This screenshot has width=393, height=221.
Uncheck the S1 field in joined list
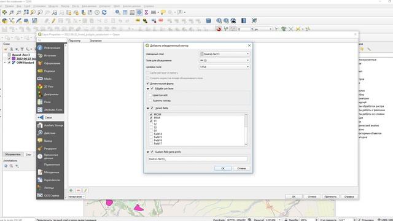[x=151, y=121]
